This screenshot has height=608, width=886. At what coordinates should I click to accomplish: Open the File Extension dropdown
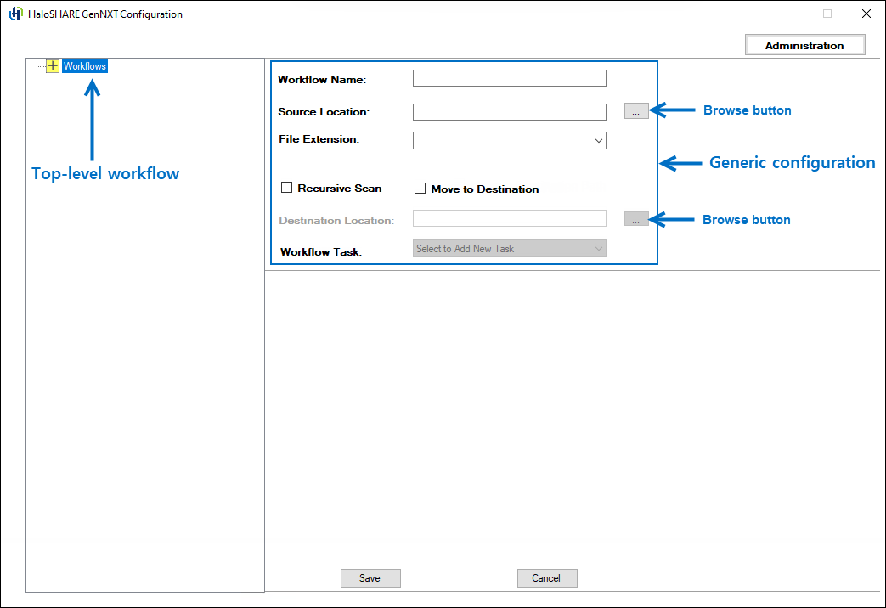point(509,140)
